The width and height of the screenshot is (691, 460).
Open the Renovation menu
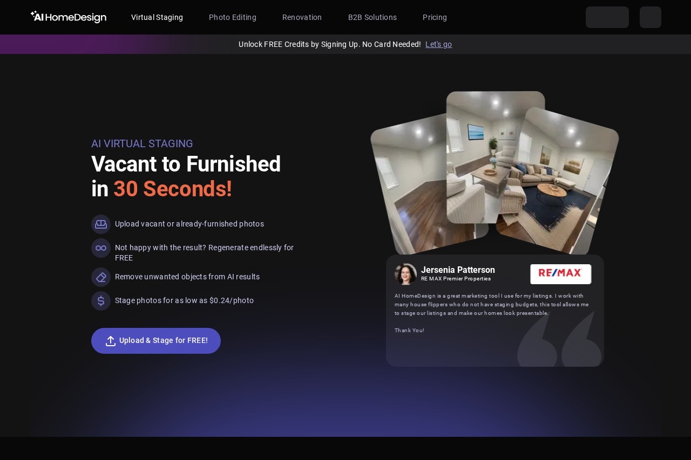point(302,17)
